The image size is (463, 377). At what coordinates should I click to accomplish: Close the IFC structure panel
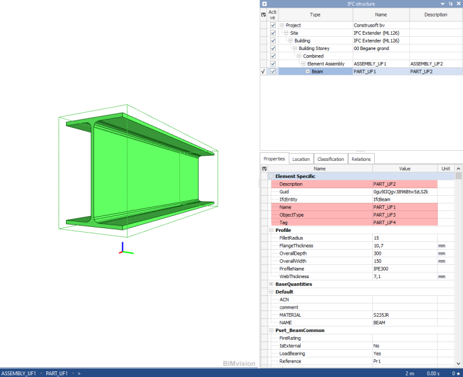pyautogui.click(x=458, y=4)
